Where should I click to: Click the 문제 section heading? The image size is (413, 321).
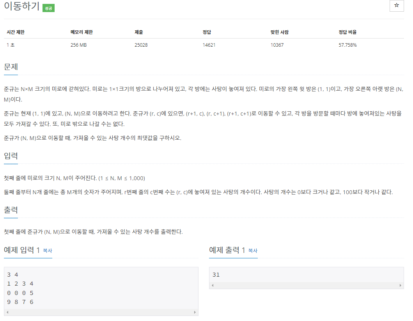tap(11, 67)
